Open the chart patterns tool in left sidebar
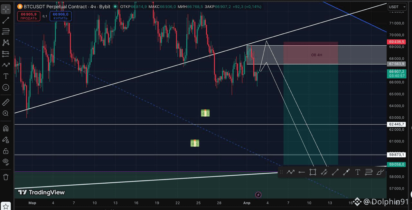The width and height of the screenshot is (412, 210). coord(6,42)
